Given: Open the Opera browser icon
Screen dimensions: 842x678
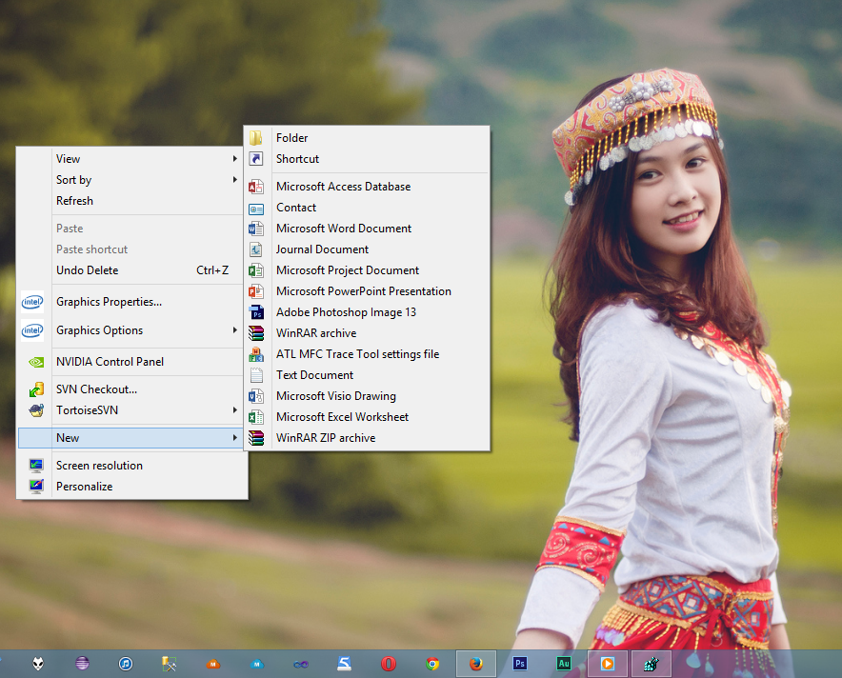Looking at the screenshot, I should 389,664.
